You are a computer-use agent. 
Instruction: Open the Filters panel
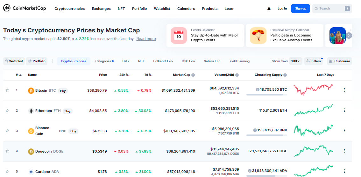pyautogui.click(x=313, y=61)
